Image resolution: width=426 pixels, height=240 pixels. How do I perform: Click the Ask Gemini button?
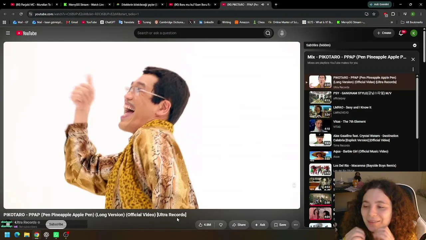click(379, 5)
